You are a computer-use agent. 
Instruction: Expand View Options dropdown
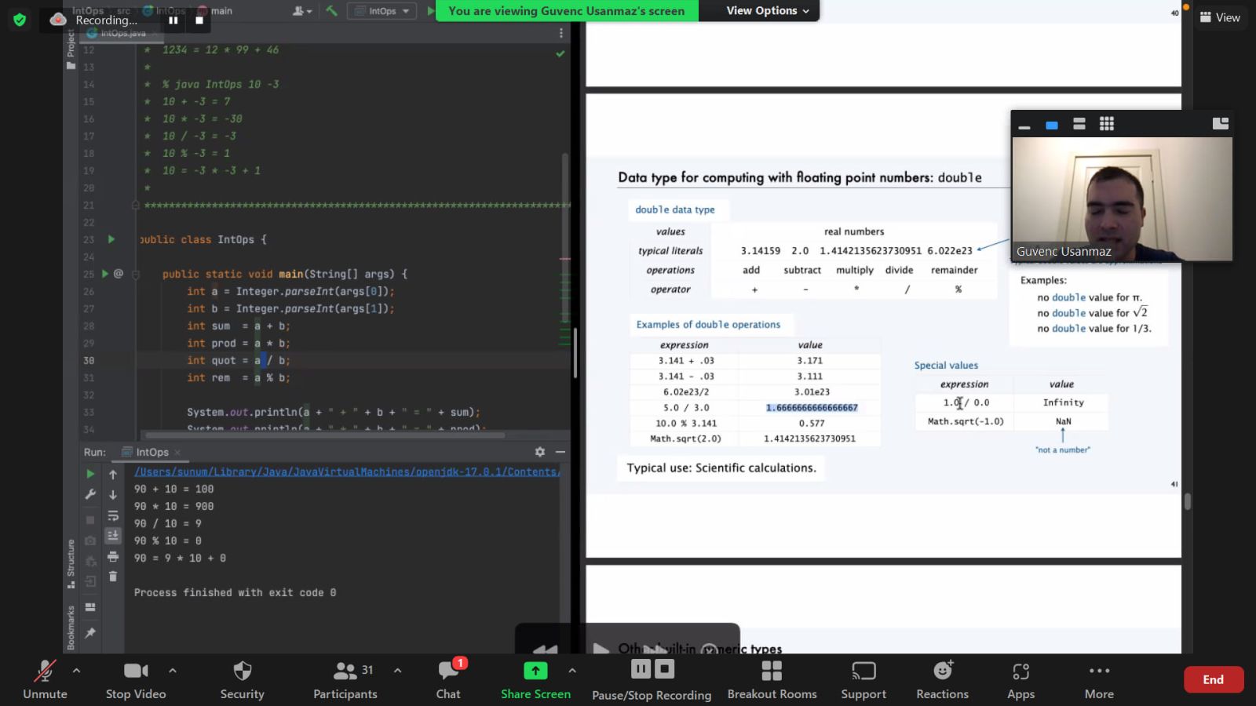[x=767, y=11]
